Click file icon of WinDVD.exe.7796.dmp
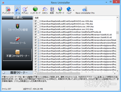The width and height of the screenshot is (121, 92). click(x=38, y=24)
